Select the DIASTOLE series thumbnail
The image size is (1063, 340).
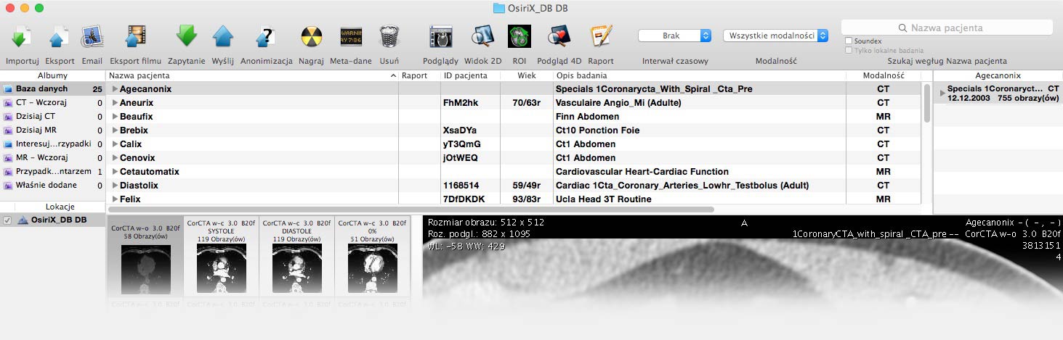[296, 255]
